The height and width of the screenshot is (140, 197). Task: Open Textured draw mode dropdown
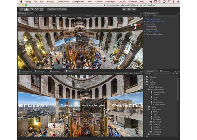point(28,16)
